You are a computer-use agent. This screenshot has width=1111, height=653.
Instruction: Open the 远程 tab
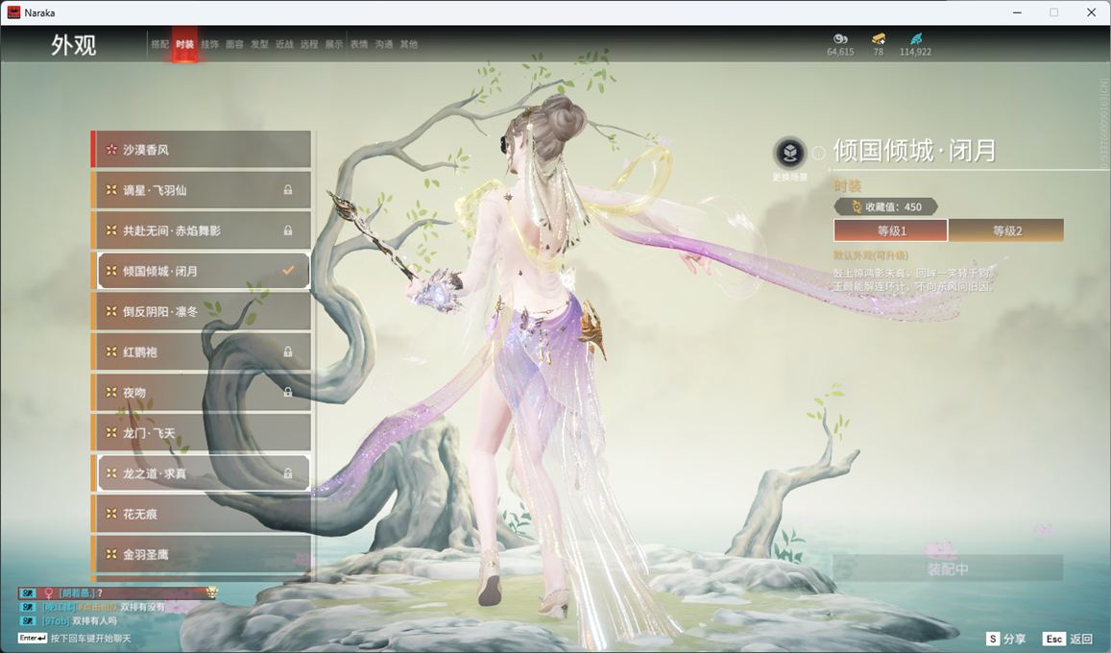coord(309,44)
